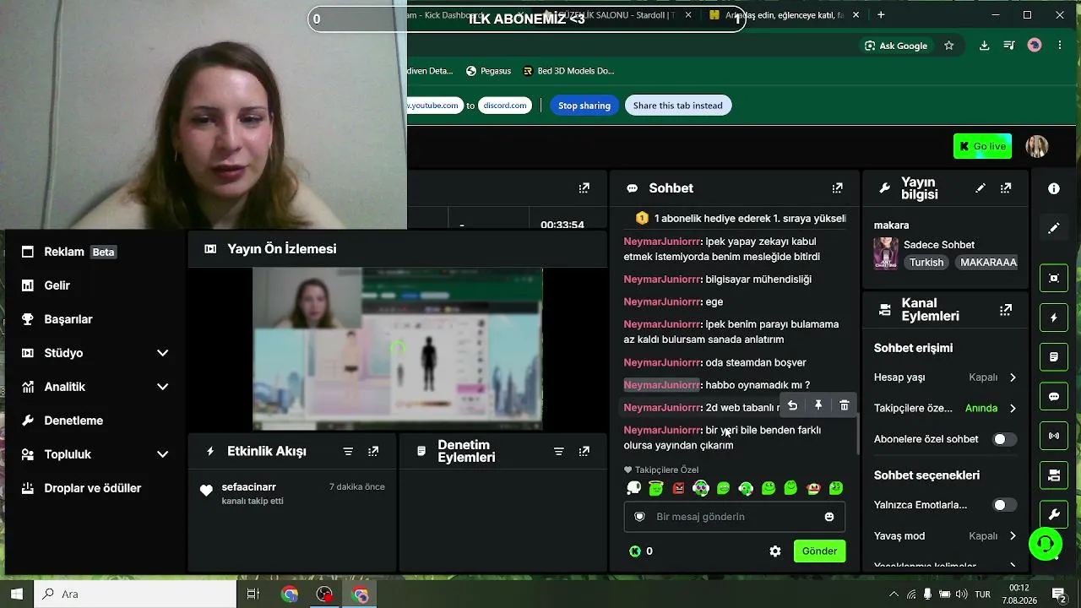Click the Stop sharing button
The height and width of the screenshot is (608, 1081).
[584, 106]
